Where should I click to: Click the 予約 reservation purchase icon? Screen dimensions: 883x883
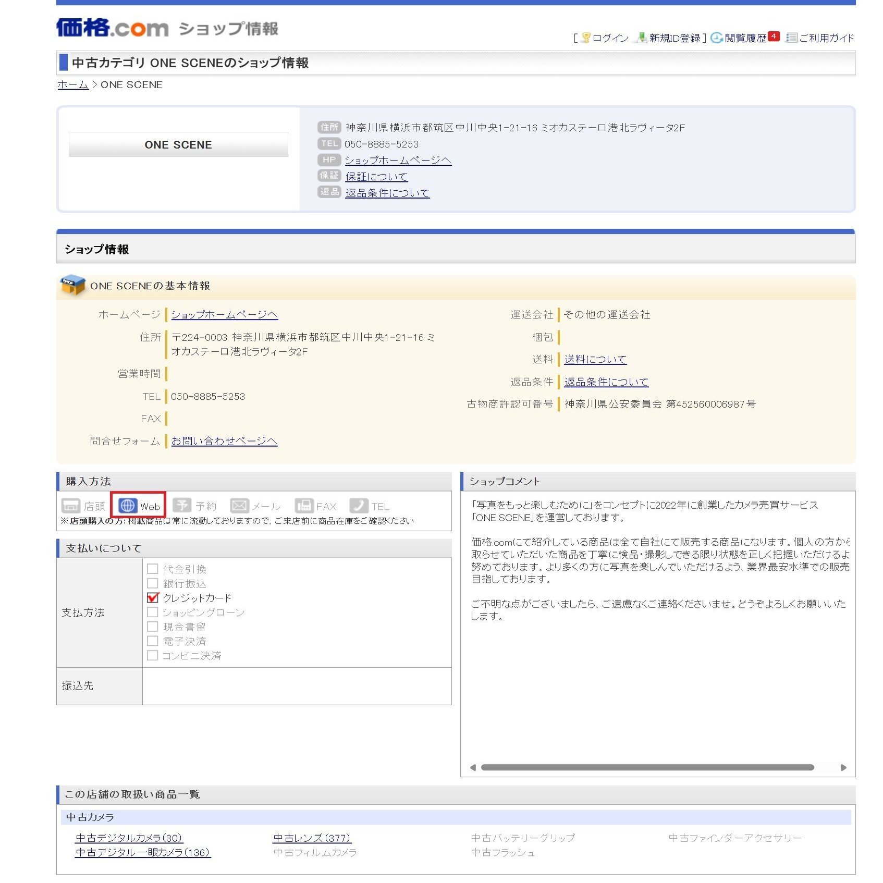pyautogui.click(x=182, y=505)
